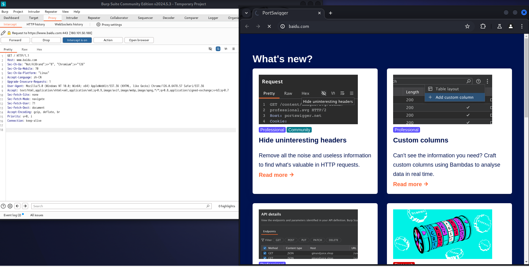
Task: Open the Action dropdown button
Action: click(108, 40)
